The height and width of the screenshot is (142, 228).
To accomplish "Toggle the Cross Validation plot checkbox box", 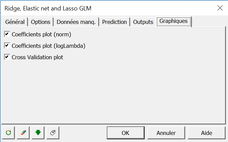I will (7, 57).
